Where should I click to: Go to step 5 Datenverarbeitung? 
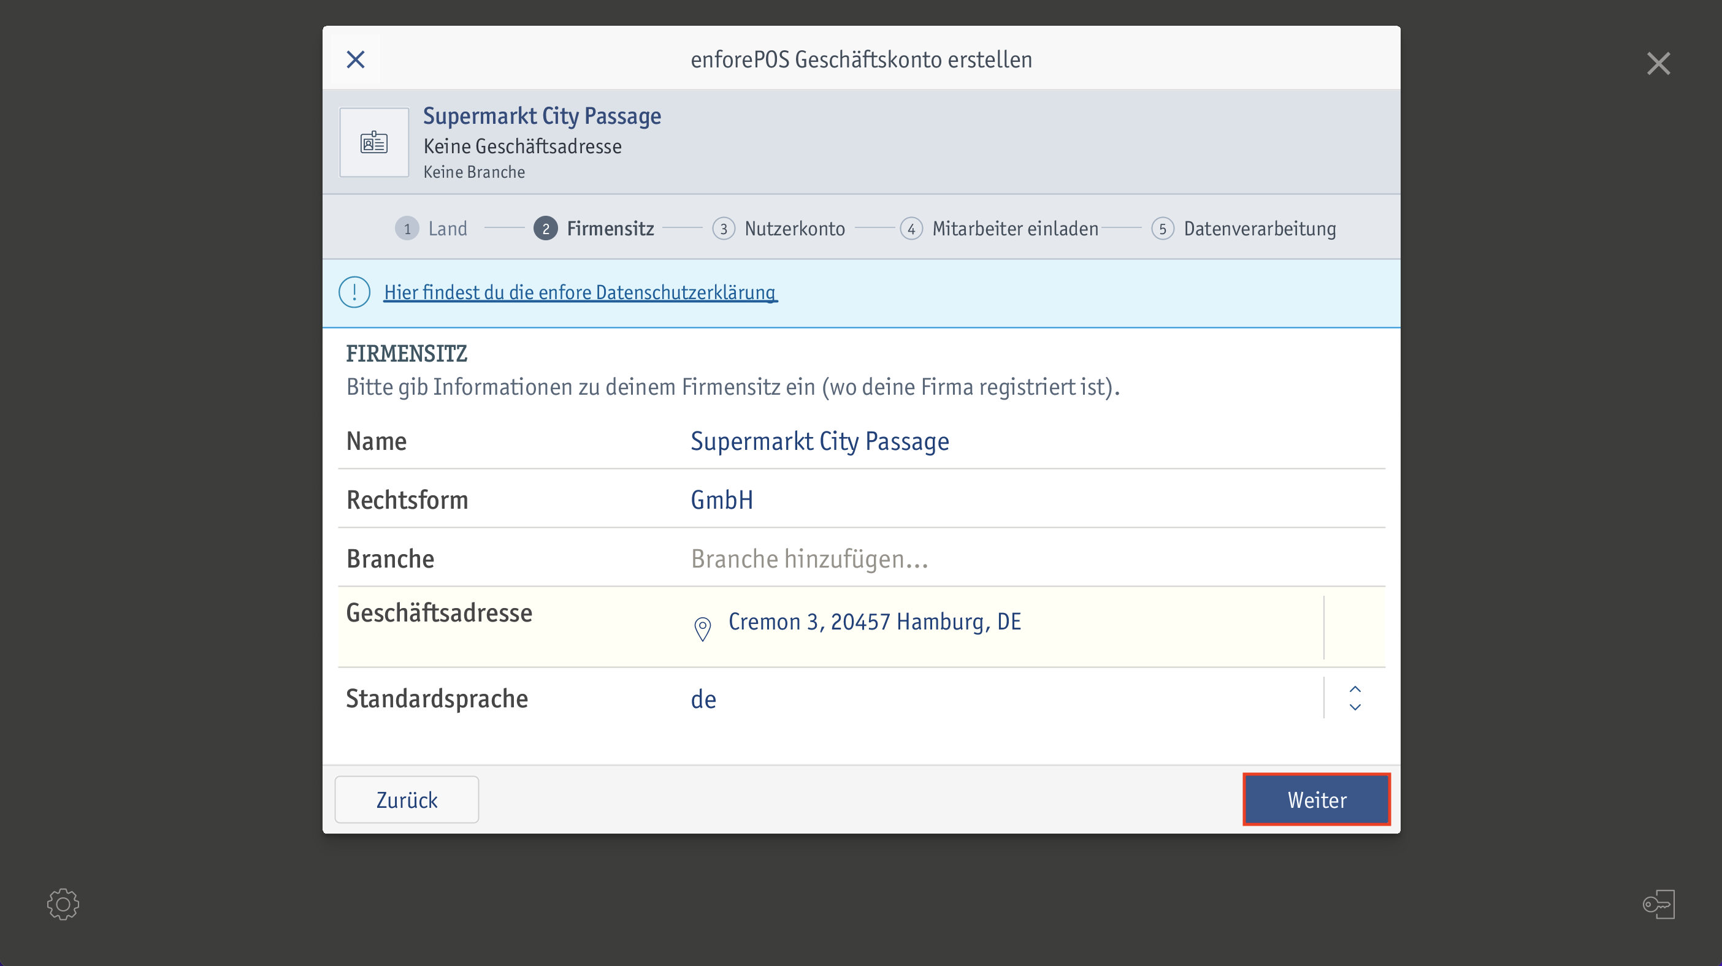point(1244,229)
